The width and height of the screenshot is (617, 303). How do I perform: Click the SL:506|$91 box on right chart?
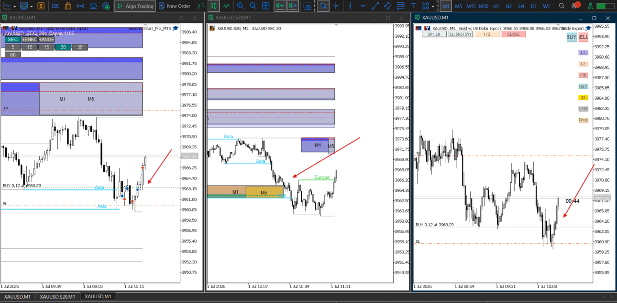click(x=461, y=34)
